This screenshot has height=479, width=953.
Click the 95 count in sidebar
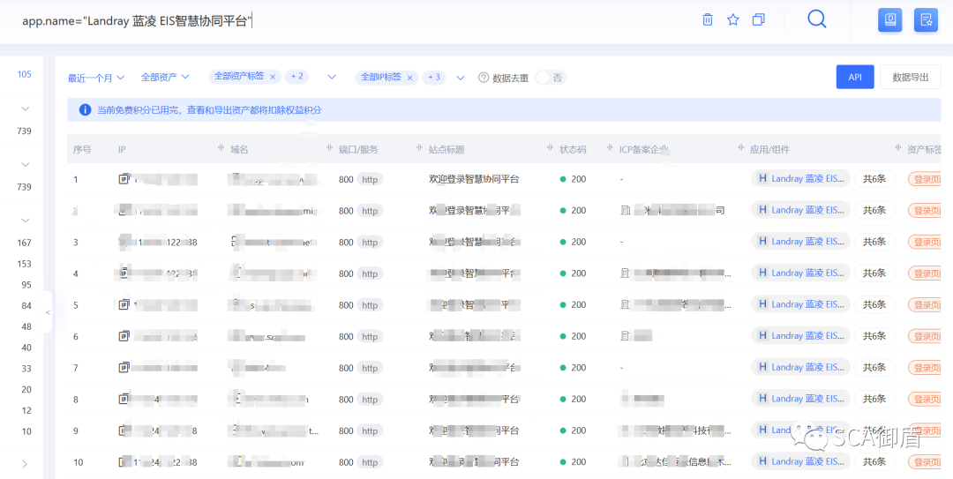point(26,284)
